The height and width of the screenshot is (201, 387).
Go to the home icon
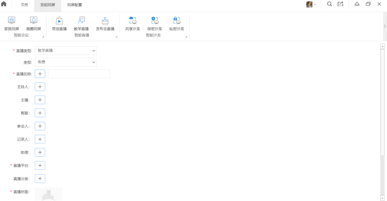(4, 4)
